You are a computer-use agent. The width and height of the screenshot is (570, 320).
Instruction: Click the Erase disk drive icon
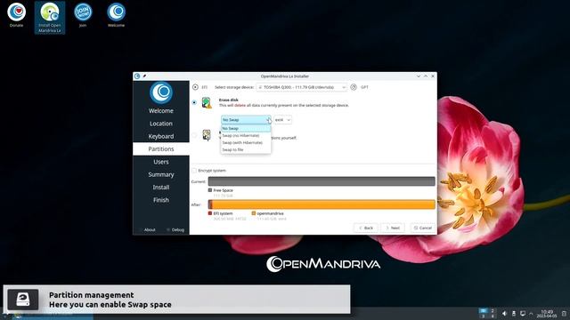click(x=207, y=103)
